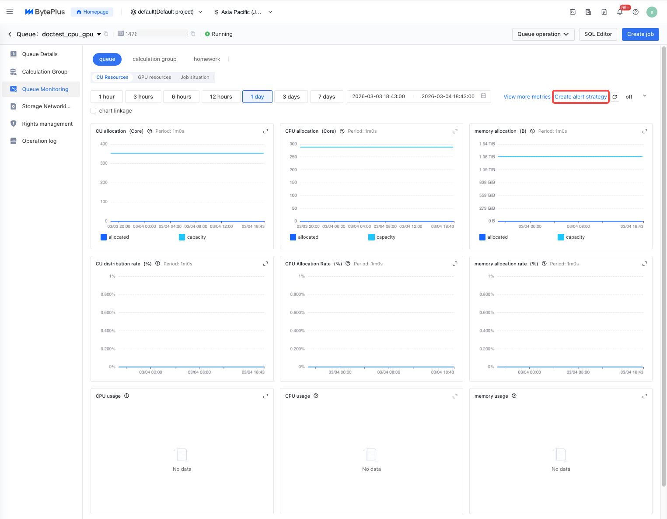Toggle capacity series in CPU allocation legend
This screenshot has width=667, height=519.
381,237
